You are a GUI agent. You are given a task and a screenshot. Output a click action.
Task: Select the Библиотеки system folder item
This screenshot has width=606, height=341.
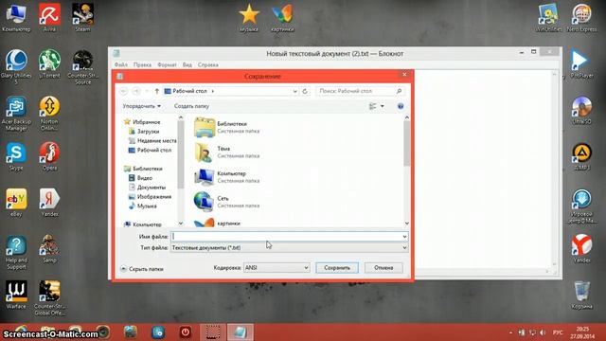coord(228,127)
